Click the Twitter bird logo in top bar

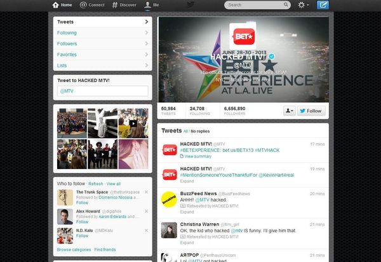pos(190,4)
